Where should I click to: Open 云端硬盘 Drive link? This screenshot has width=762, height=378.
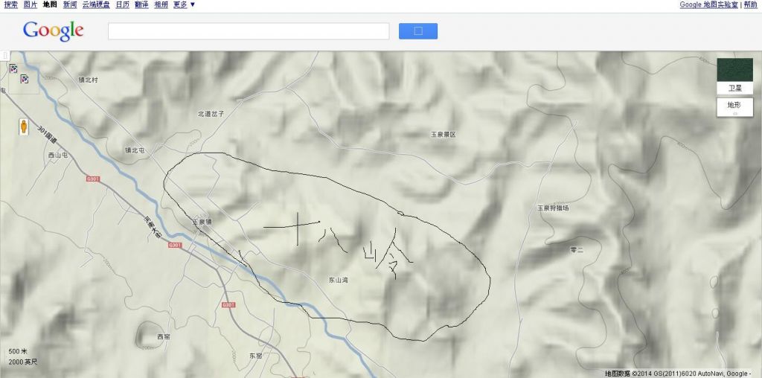[x=96, y=4]
